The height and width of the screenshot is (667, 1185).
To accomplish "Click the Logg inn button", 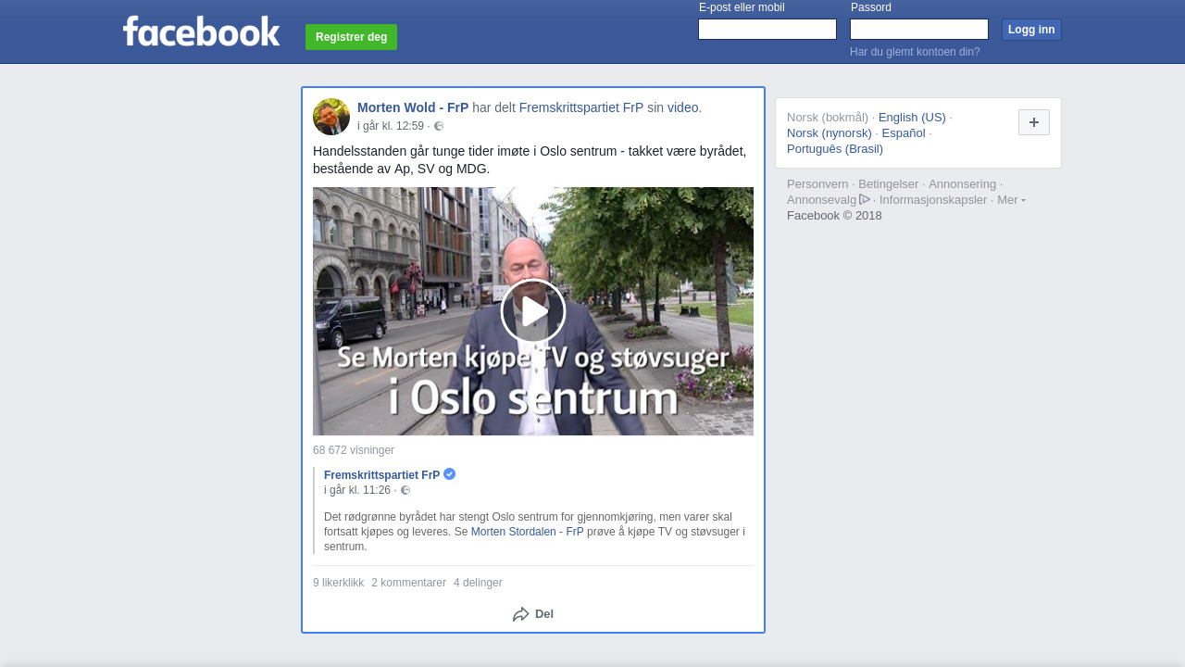I will [1031, 30].
